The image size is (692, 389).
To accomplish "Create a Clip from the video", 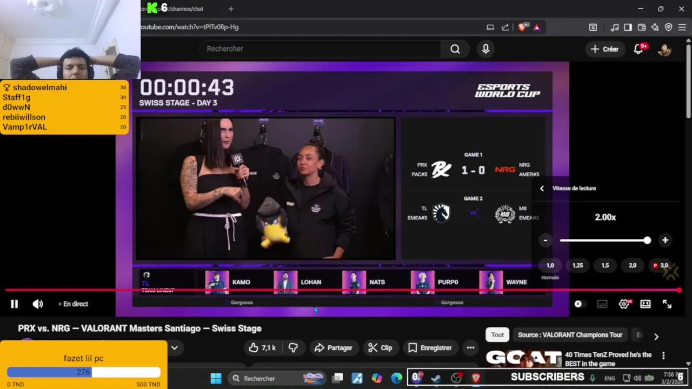I will click(x=380, y=348).
